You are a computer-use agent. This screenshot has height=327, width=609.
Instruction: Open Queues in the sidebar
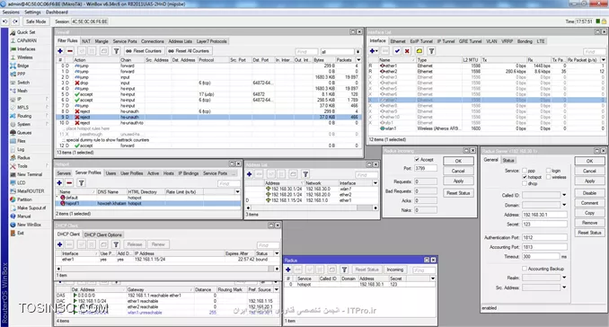click(x=24, y=132)
